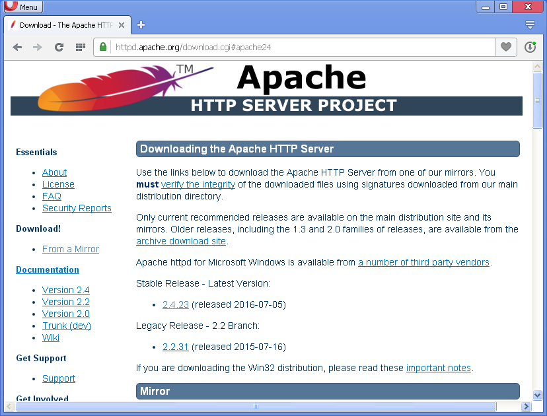Go back to previous page
This screenshot has width=547, height=416.
pyautogui.click(x=17, y=47)
